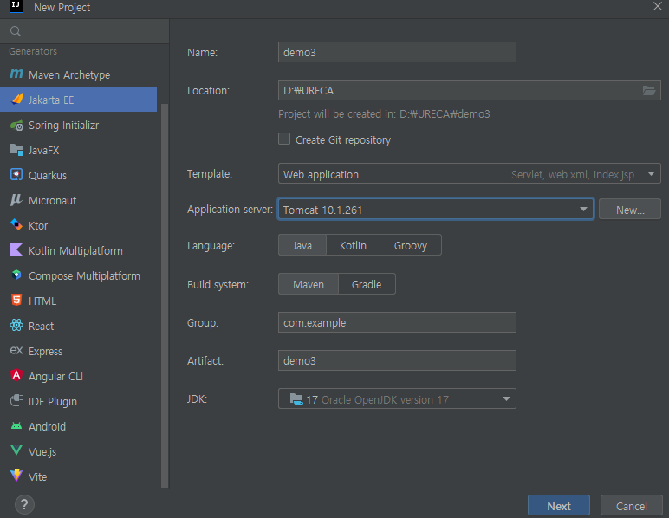Open the help question mark button
The height and width of the screenshot is (518, 669).
(24, 505)
